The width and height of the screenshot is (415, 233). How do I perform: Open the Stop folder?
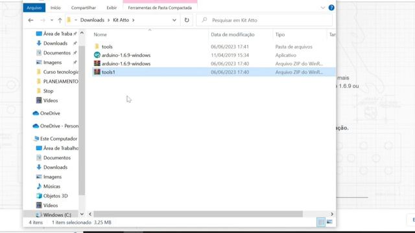pos(48,91)
